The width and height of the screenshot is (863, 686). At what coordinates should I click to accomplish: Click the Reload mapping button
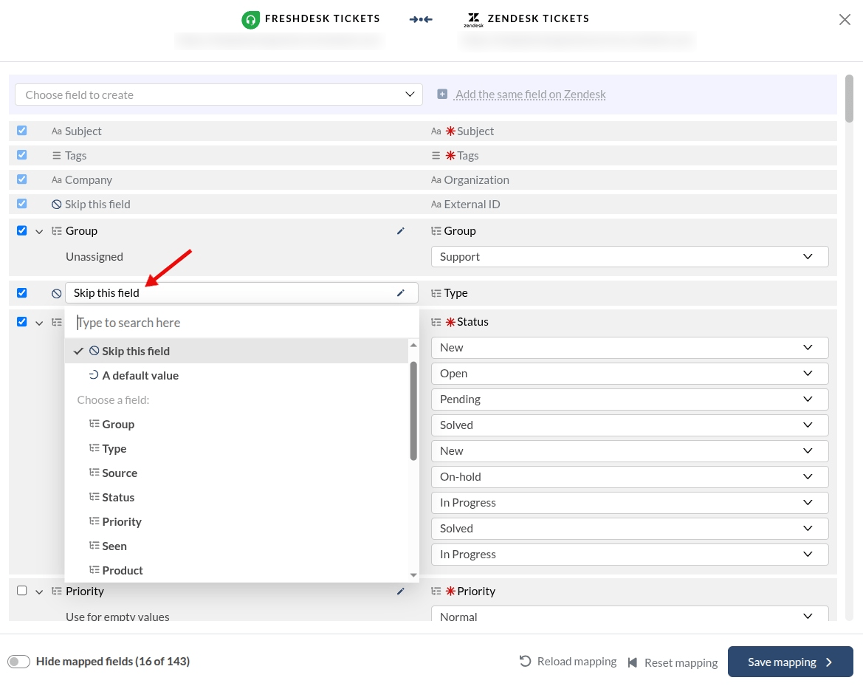pos(568,661)
